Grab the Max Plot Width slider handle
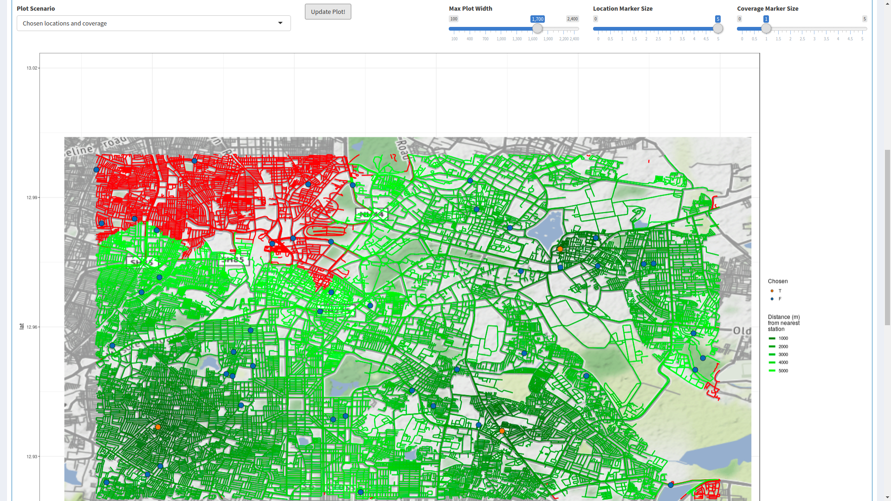This screenshot has width=891, height=501. click(x=537, y=29)
